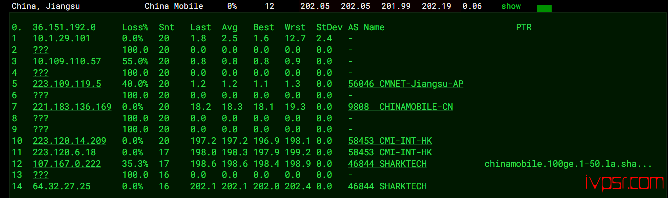Click the StDev column header
668x198 pixels.
329,28
